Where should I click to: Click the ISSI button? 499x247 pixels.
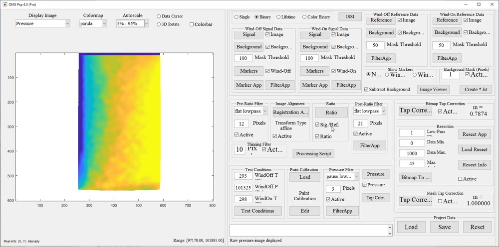tap(350, 17)
